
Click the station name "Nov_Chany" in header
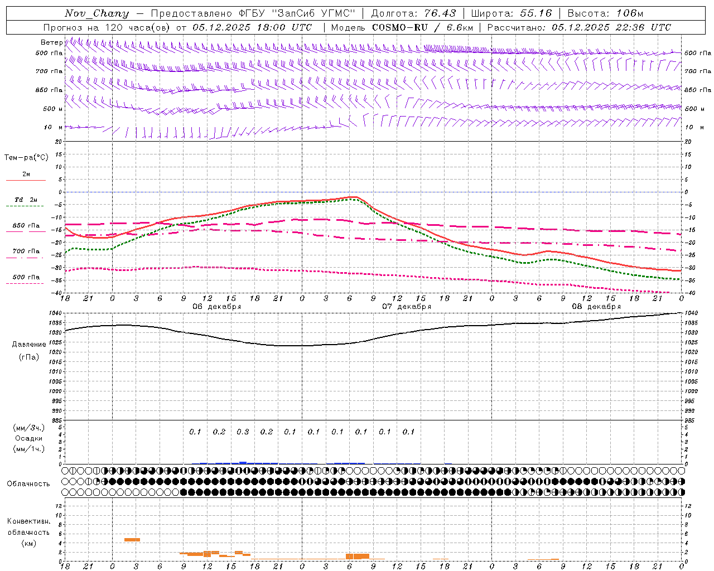97,13
